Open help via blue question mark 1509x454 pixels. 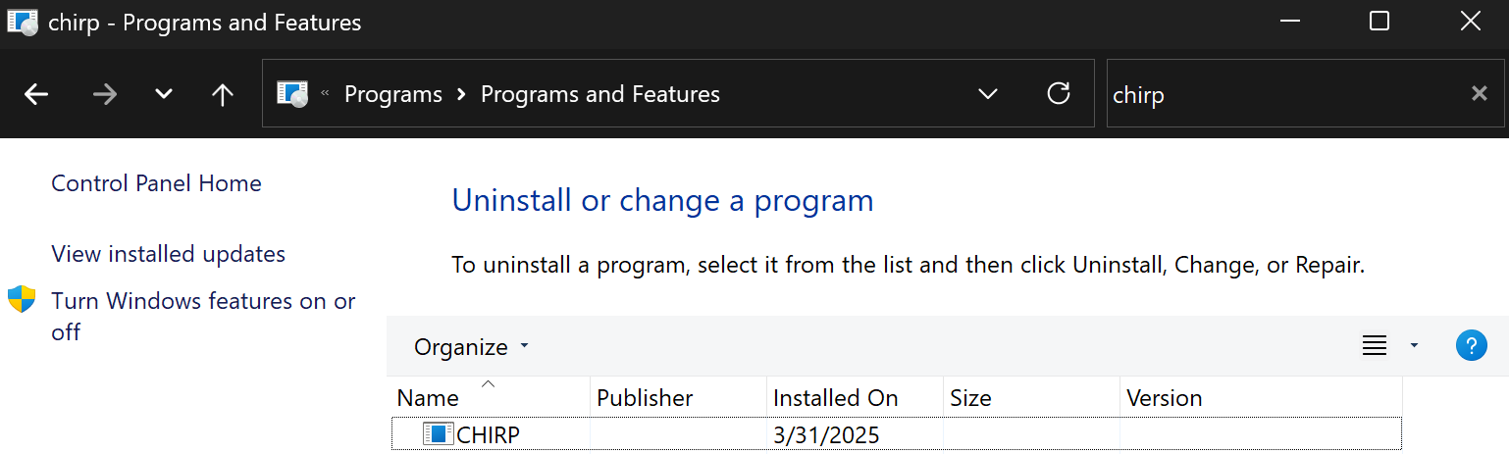[x=1471, y=345]
